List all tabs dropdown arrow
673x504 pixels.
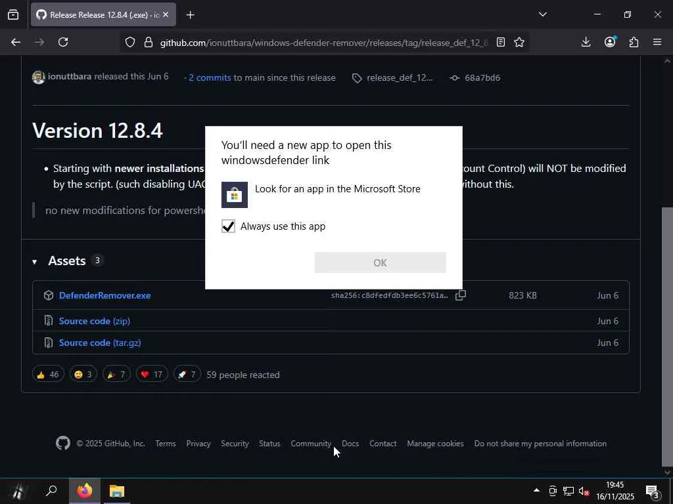coord(542,14)
